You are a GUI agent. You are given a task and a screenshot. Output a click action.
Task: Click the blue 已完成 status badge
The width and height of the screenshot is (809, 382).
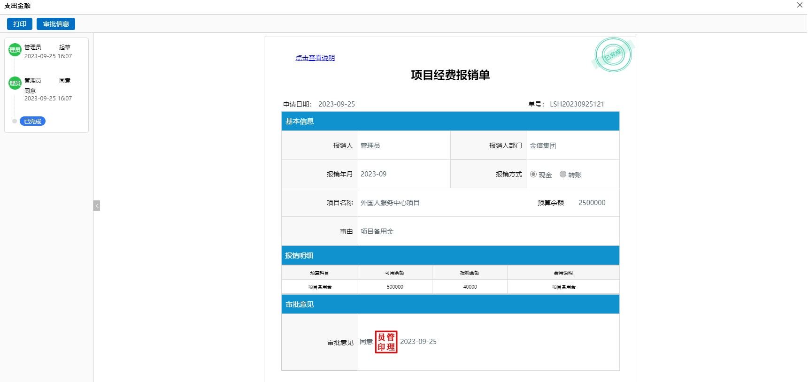(x=32, y=121)
